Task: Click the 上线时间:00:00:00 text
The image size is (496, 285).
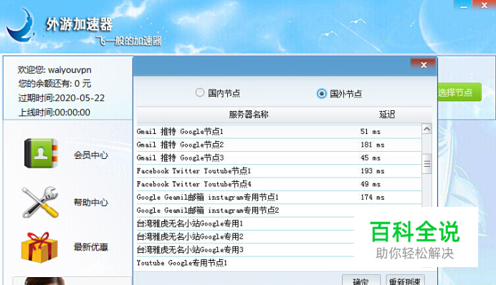Action: point(54,112)
